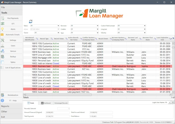Open the Users icon
This screenshot has height=124, width=175.
tap(2, 46)
